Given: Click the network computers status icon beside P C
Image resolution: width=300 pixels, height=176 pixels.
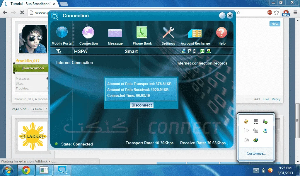Looking at the screenshot, I should pyautogui.click(x=183, y=51).
